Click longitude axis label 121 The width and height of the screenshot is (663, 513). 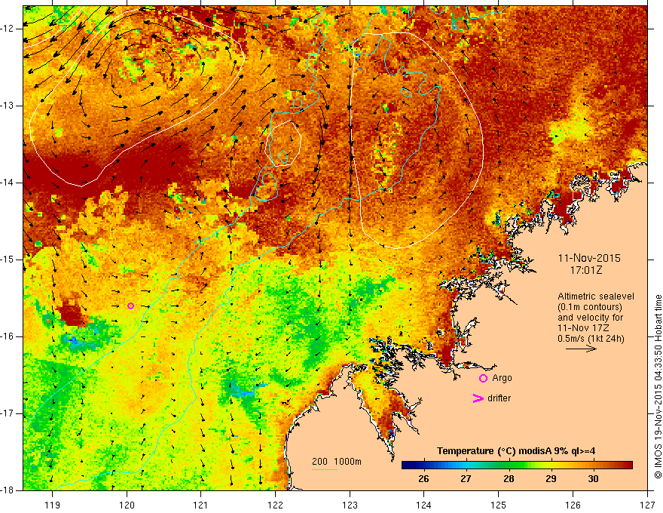click(x=201, y=505)
